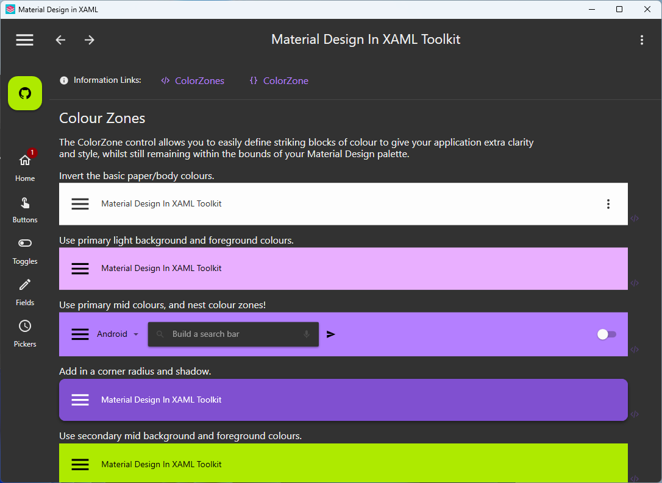Click 'Invert the basic paper/body colours.' text
The height and width of the screenshot is (483, 662).
[137, 176]
